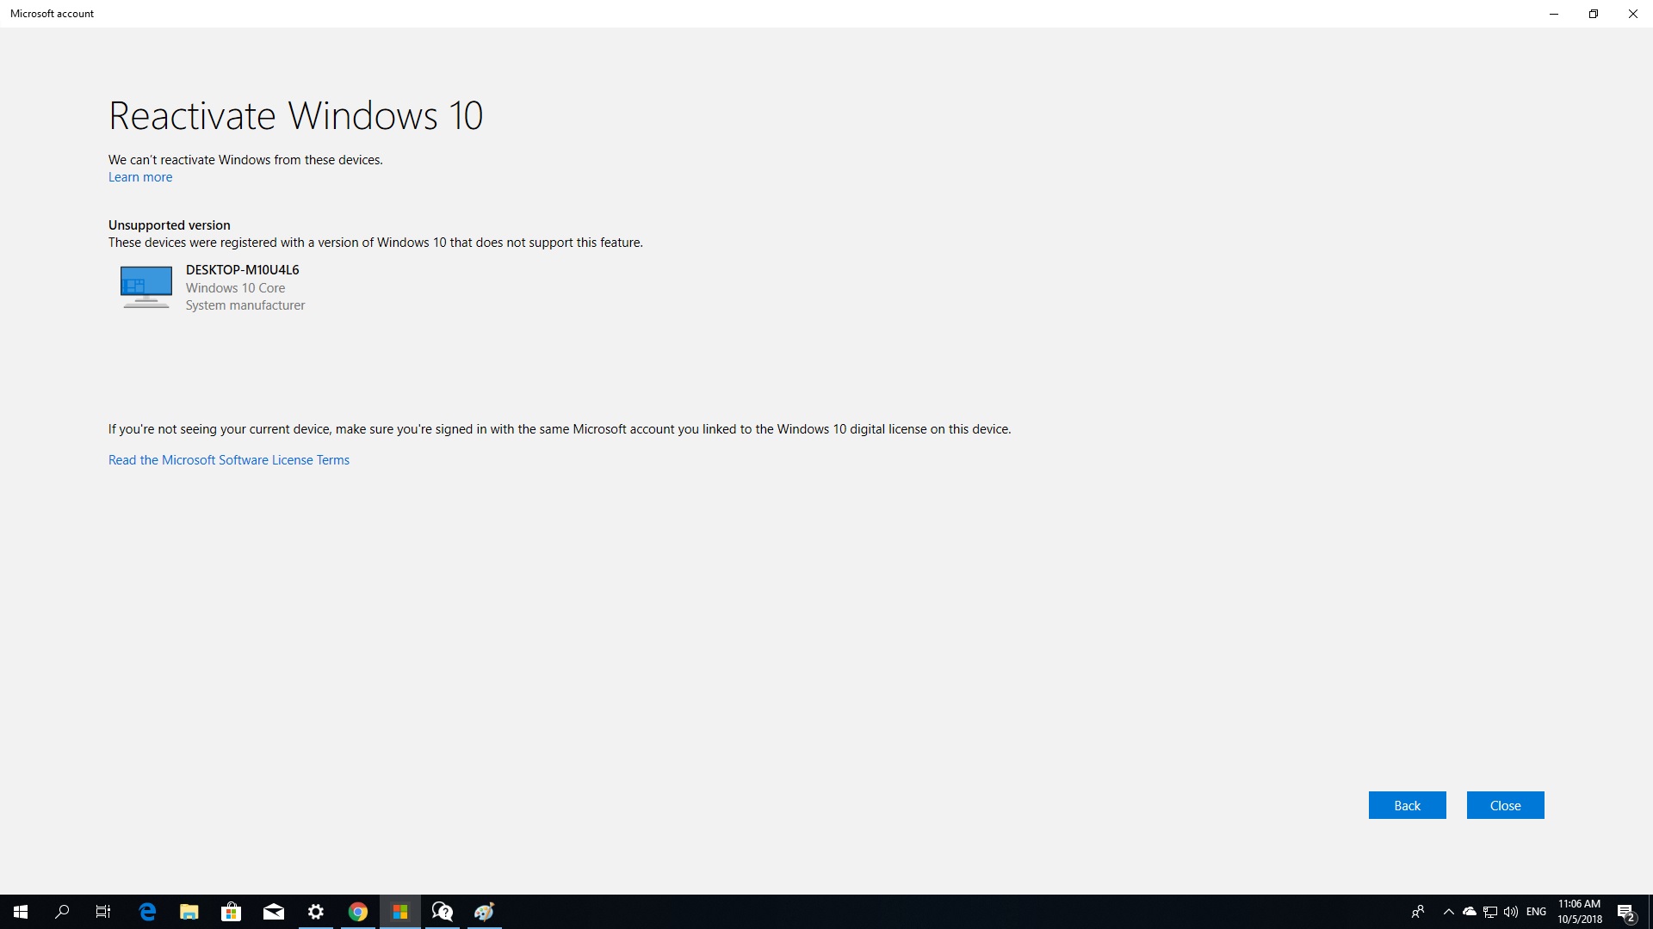Open the People icon in system tray
This screenshot has height=929, width=1653.
(1418, 912)
